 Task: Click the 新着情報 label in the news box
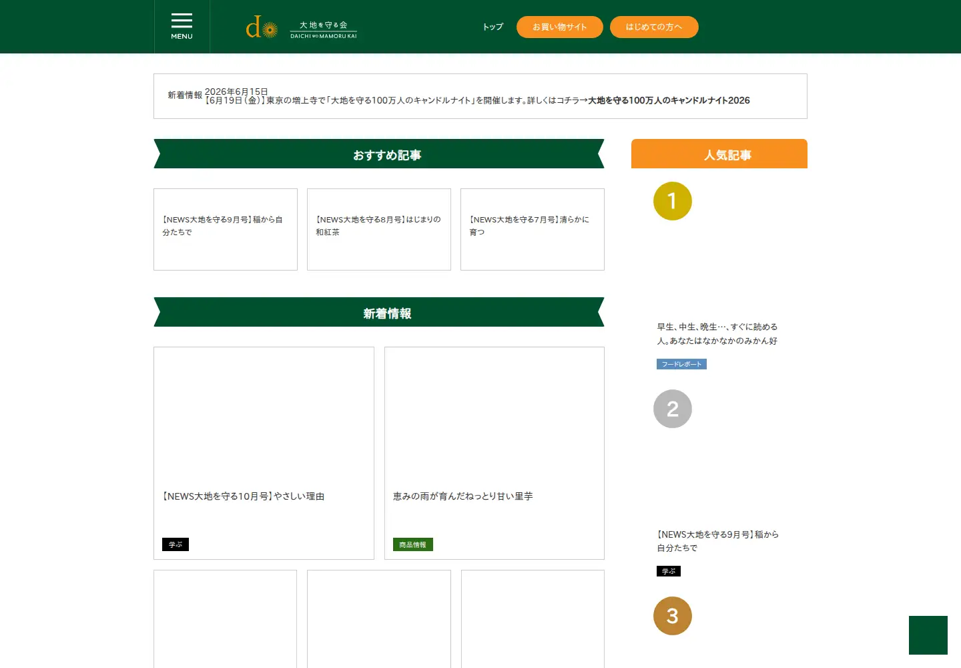click(185, 96)
